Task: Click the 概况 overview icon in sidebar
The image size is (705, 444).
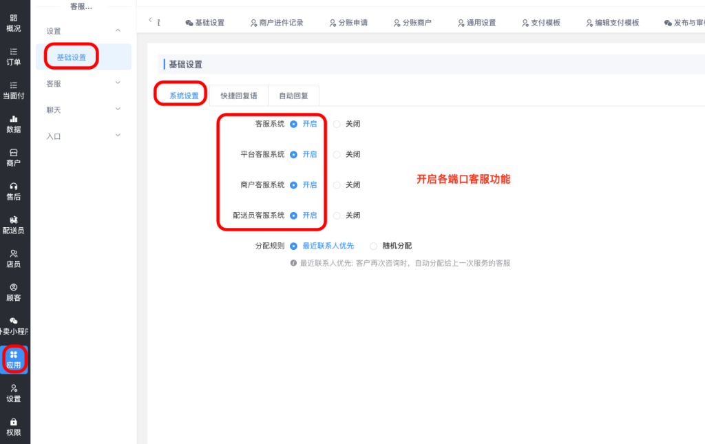Action: [14, 18]
